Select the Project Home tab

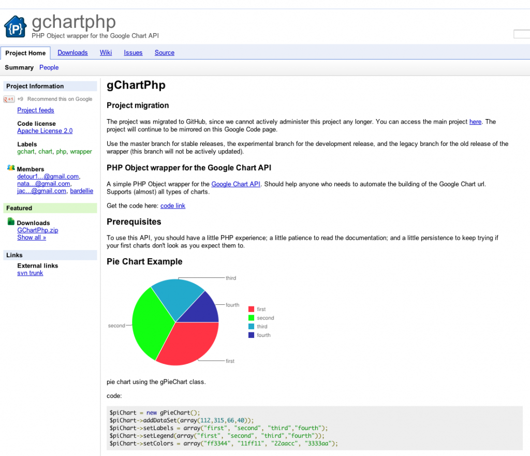(x=25, y=52)
